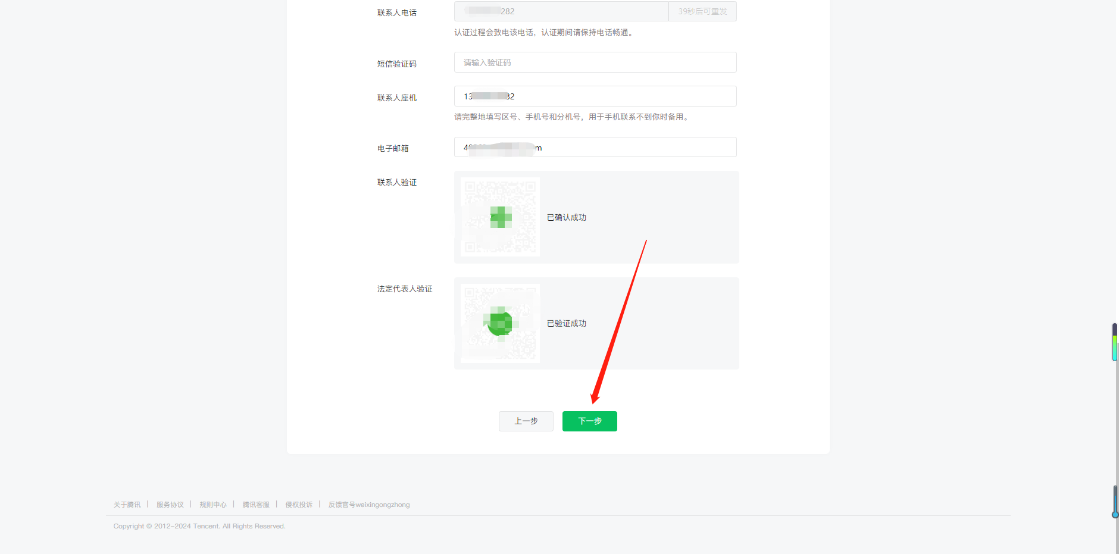Click the 39秒后可重发 resend button
This screenshot has width=1119, height=554.
[702, 11]
